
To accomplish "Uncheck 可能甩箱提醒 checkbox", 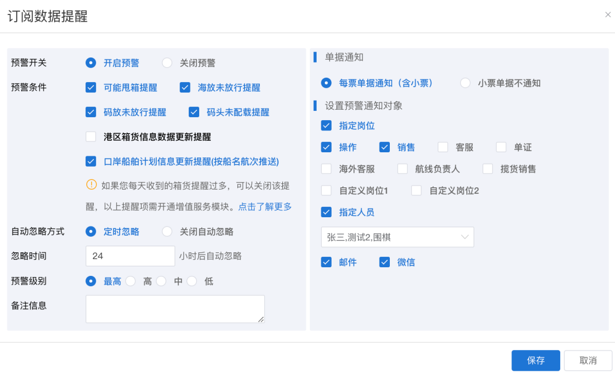I will click(91, 88).
